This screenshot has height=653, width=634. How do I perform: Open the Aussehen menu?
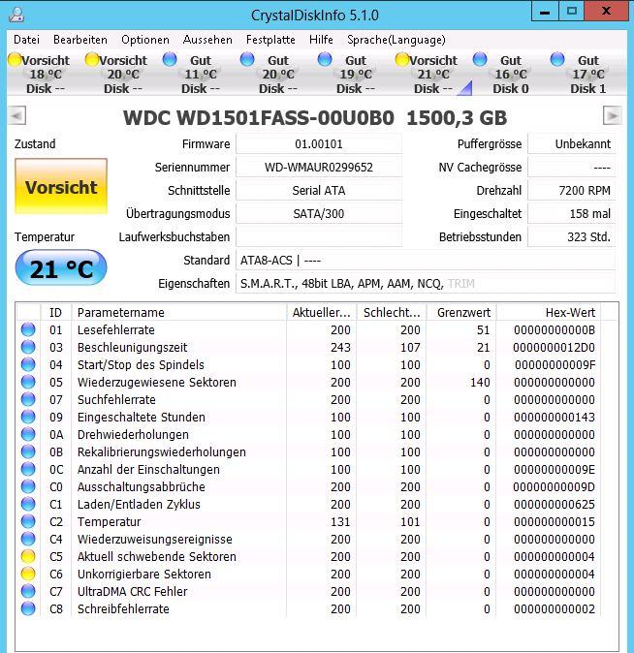[207, 40]
